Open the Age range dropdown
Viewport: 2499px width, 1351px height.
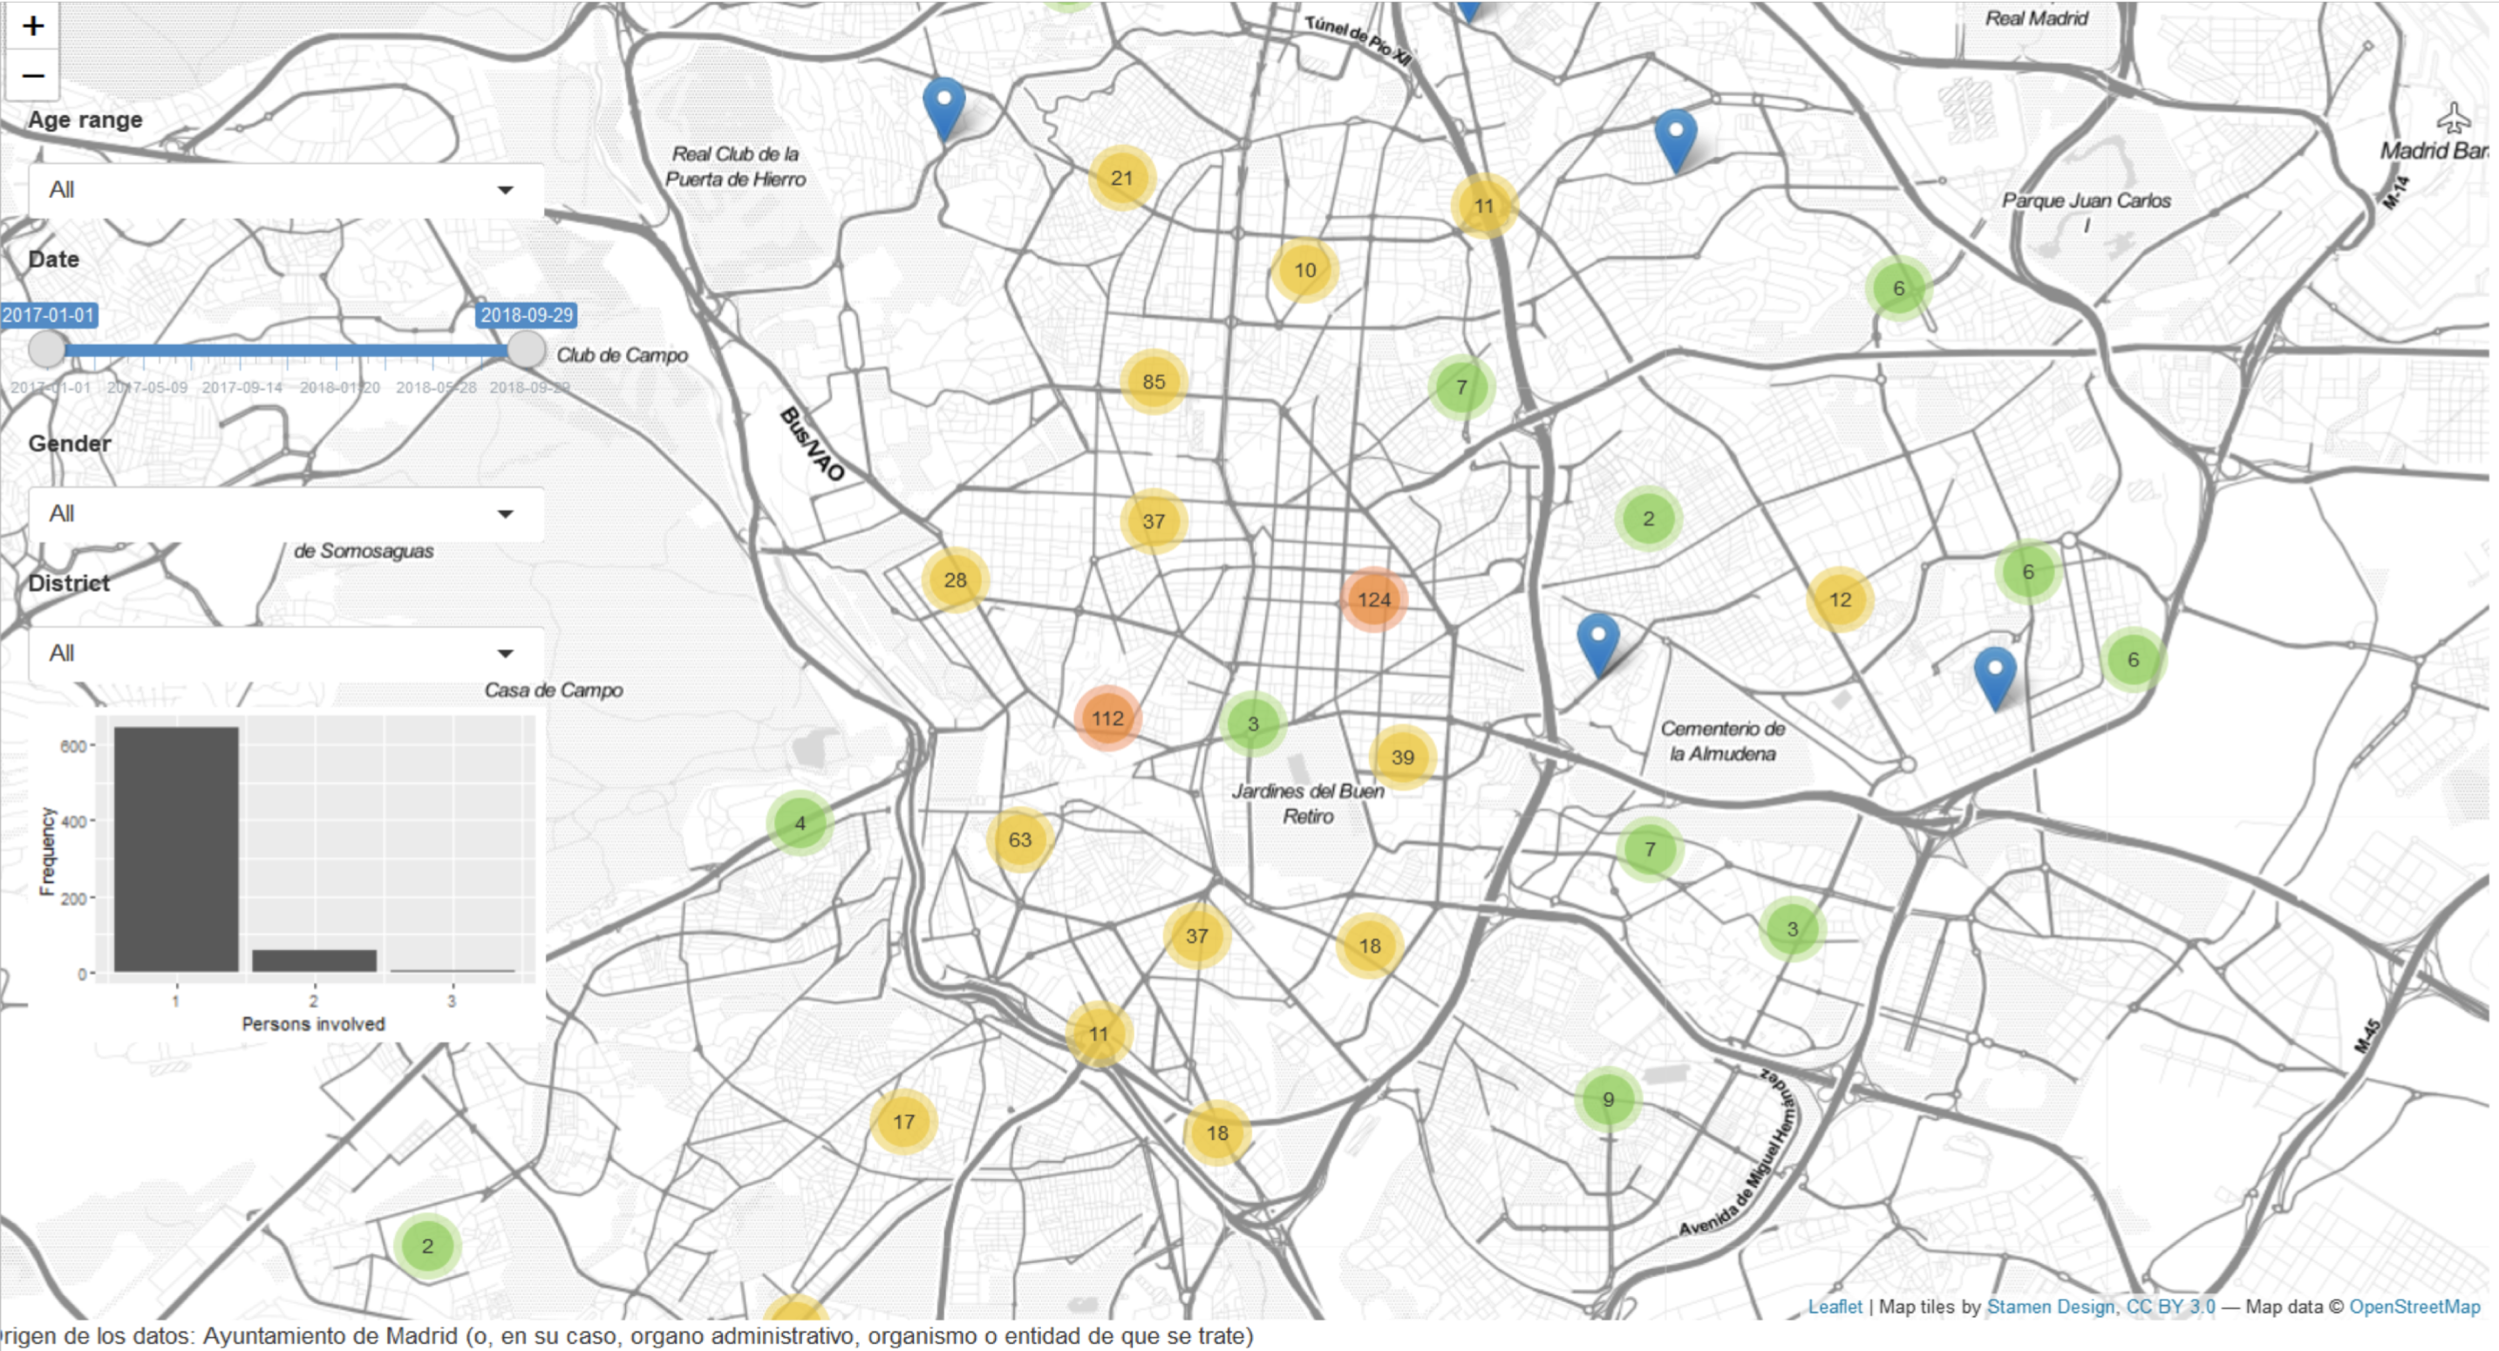285,190
